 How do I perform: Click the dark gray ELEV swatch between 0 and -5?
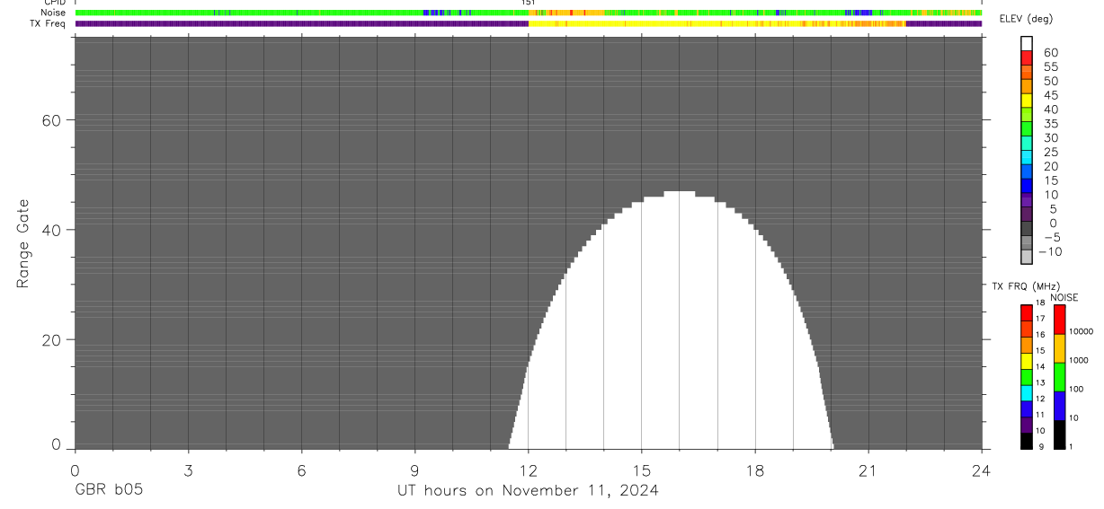(1027, 228)
